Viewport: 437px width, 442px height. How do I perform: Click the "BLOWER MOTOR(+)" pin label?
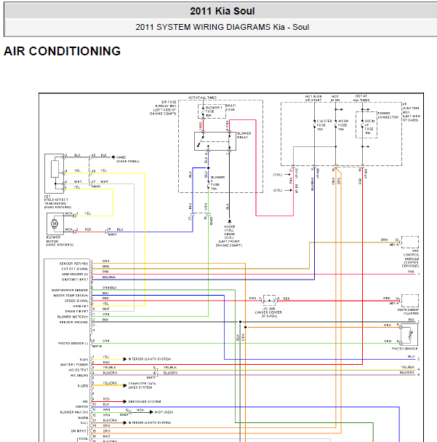[72, 317]
